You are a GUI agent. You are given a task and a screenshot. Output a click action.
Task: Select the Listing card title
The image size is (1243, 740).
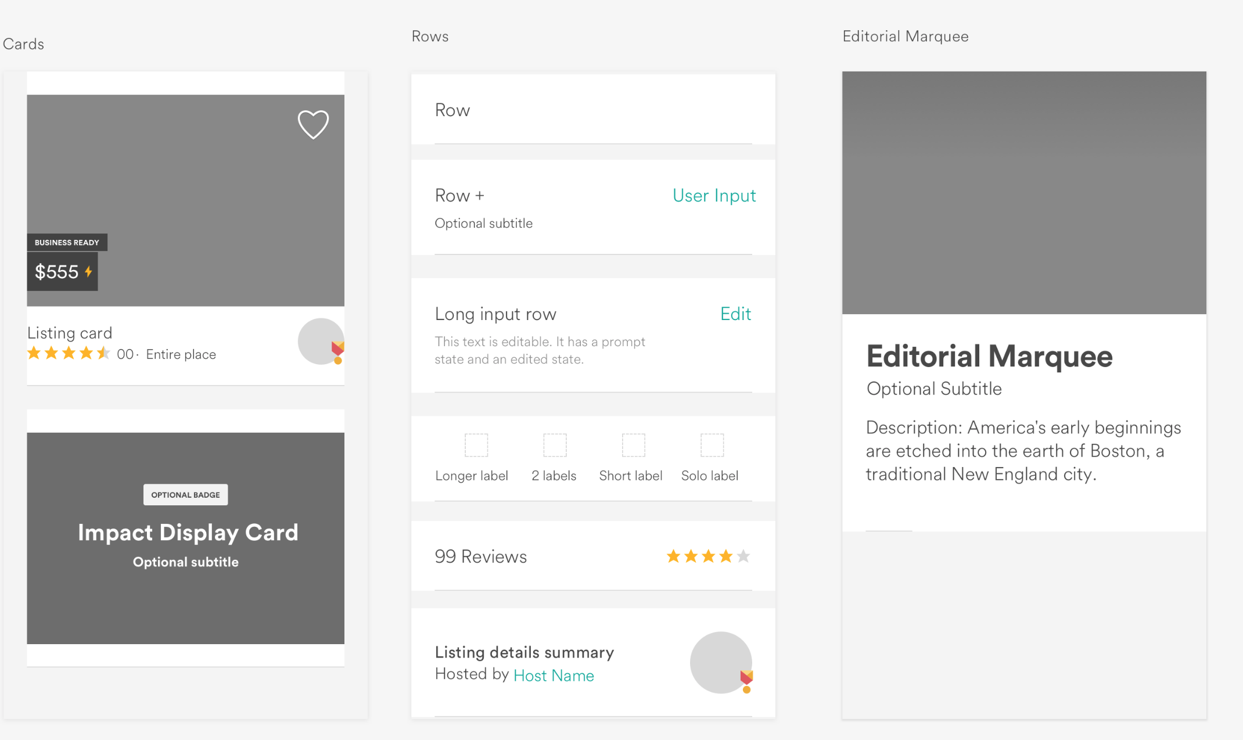(x=70, y=333)
